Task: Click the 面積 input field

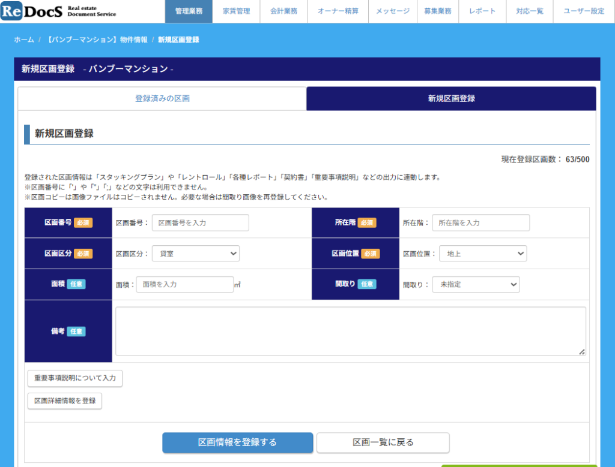Action: pyautogui.click(x=184, y=284)
